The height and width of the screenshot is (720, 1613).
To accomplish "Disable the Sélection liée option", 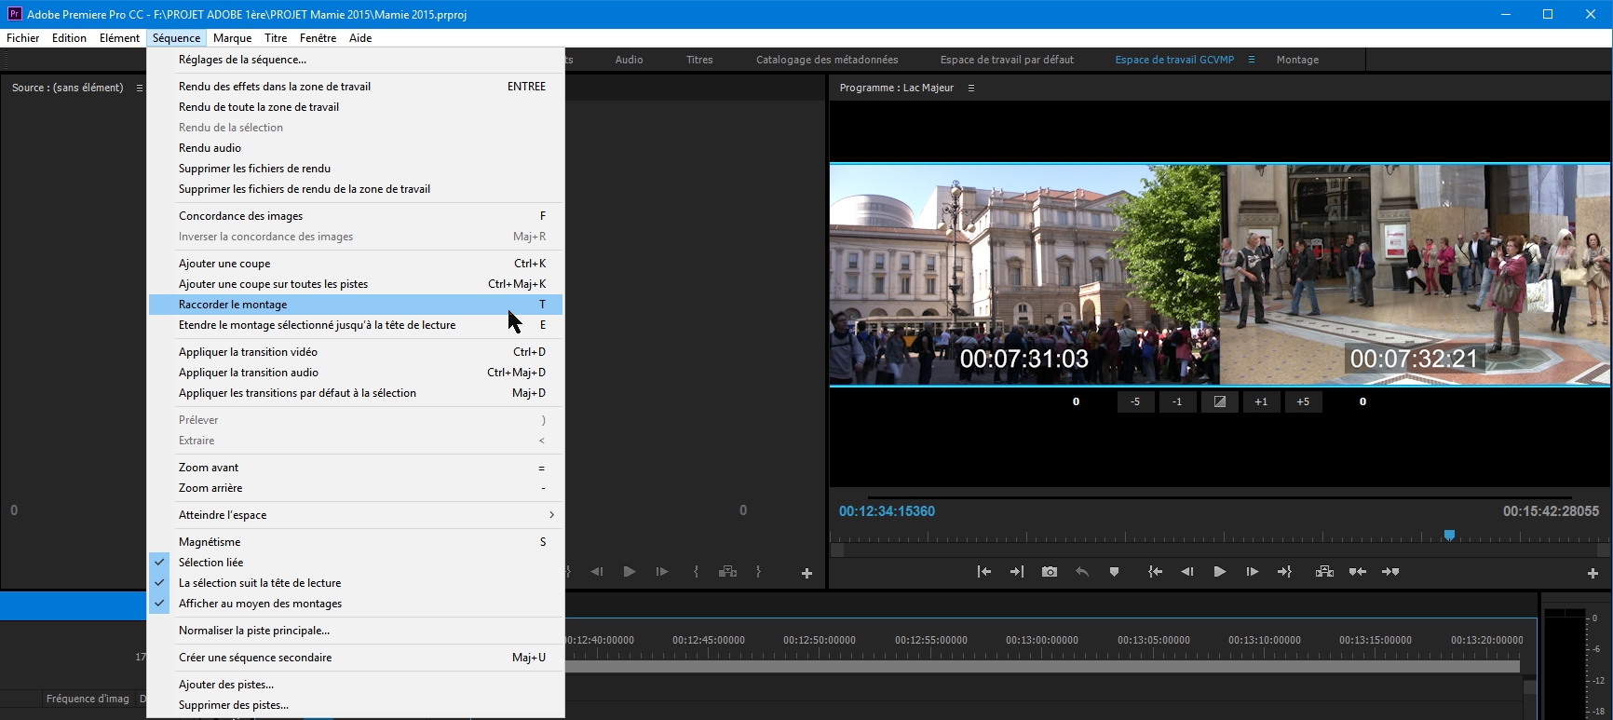I will (x=211, y=563).
